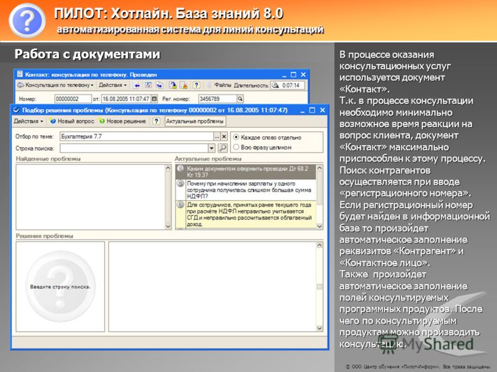Click the 'Введите строку поиска.' placeholder panel

[x=60, y=286]
